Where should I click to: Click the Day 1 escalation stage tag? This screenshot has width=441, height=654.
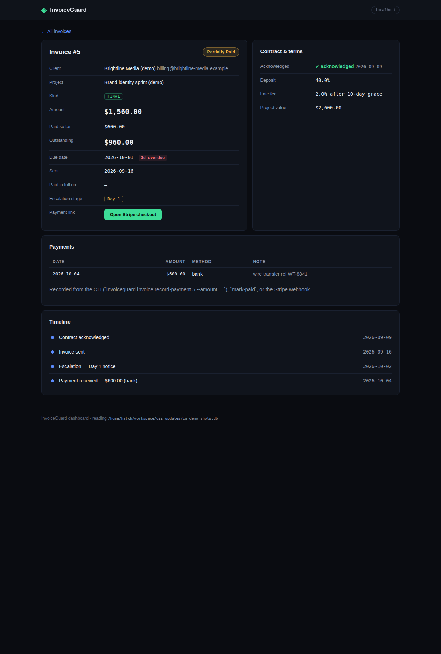click(x=114, y=199)
